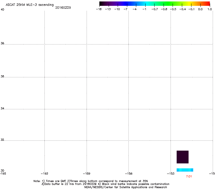Click the longitude -159 axis label
This screenshot has width=215, height=189.
(x=87, y=174)
